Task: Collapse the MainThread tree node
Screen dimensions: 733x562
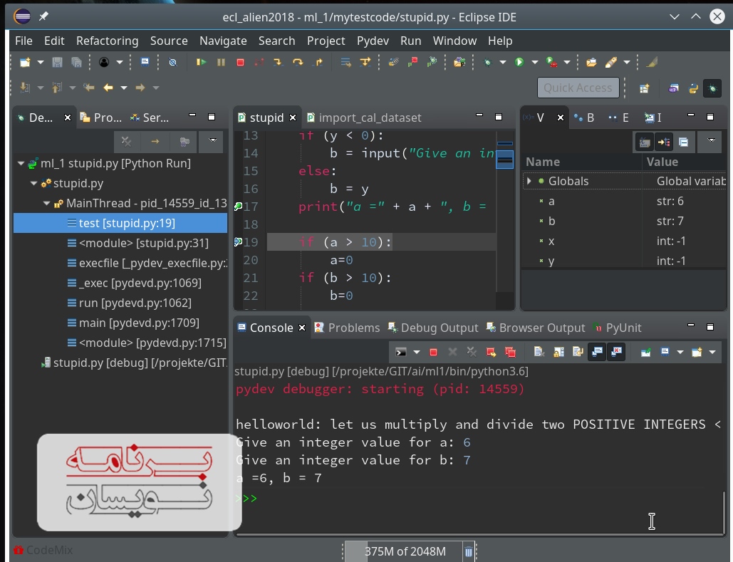Action: point(47,204)
